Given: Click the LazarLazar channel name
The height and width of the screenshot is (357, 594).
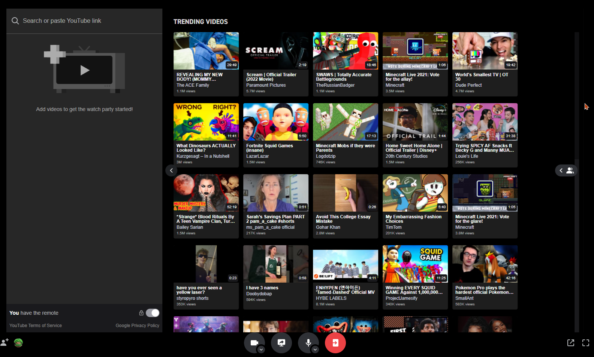Looking at the screenshot, I should (257, 156).
